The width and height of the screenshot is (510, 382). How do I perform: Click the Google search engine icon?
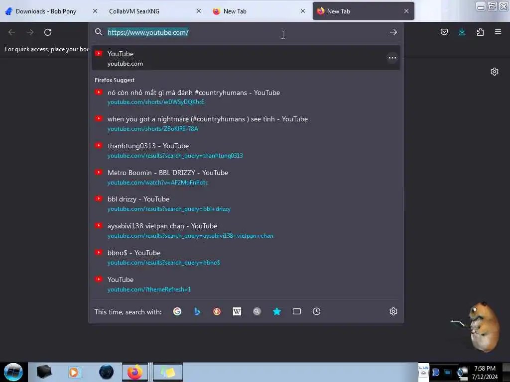click(x=177, y=311)
